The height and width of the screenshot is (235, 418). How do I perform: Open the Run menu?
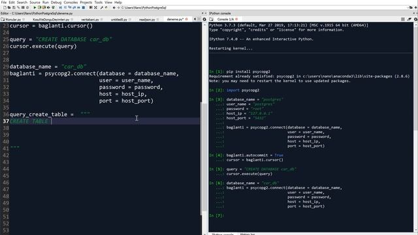coord(46,3)
